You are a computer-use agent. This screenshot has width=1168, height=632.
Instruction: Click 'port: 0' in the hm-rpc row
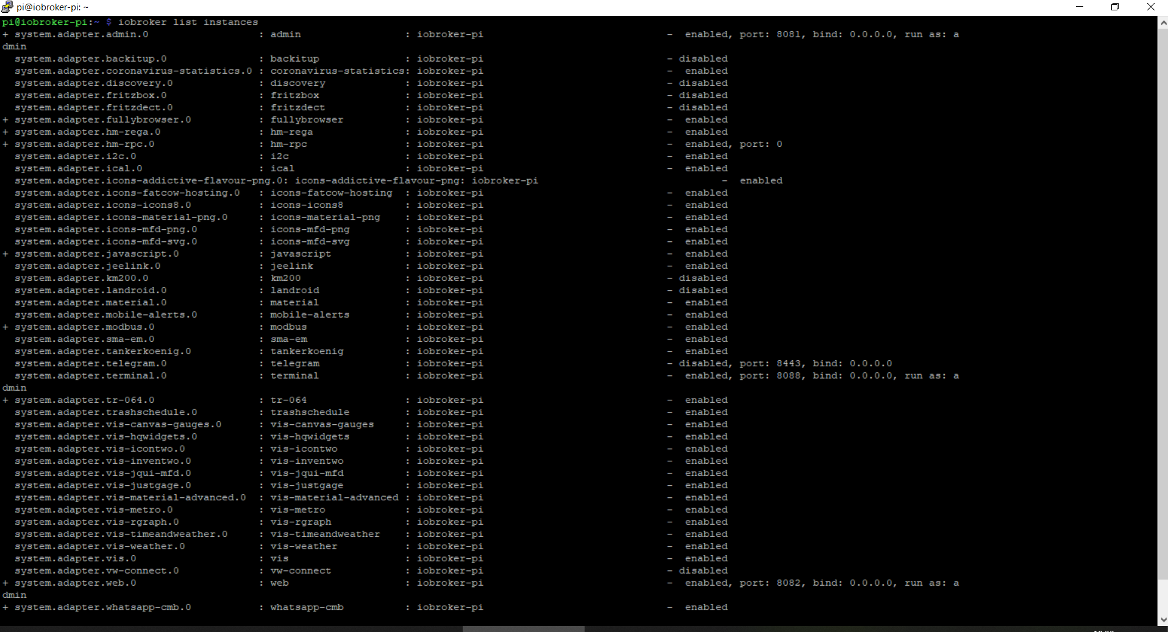click(x=761, y=144)
